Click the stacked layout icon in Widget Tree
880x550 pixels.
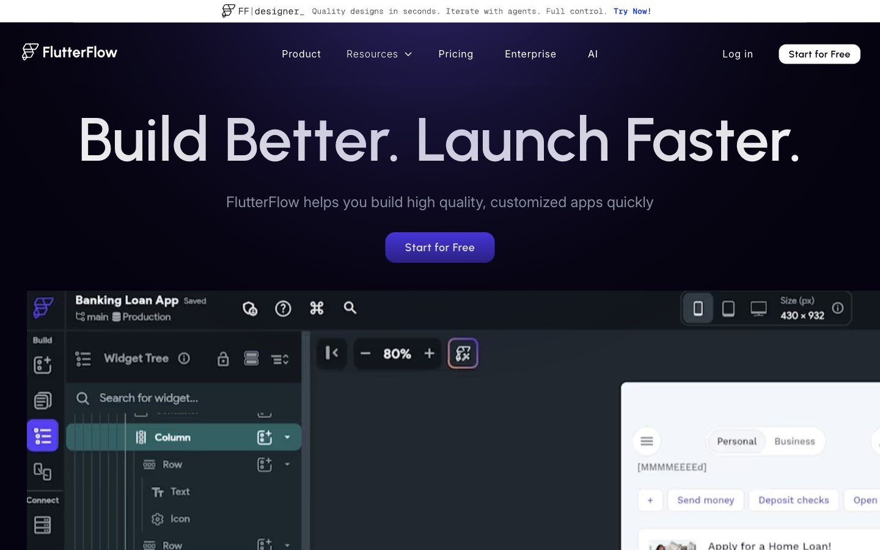pos(251,358)
